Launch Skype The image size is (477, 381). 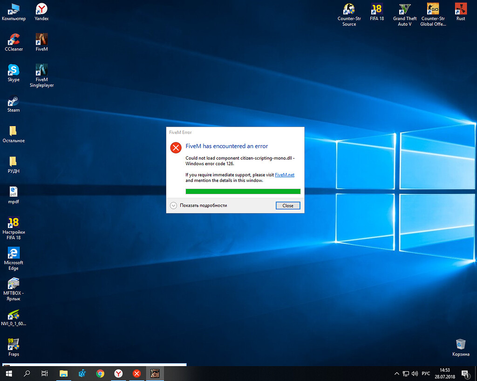coord(13,71)
